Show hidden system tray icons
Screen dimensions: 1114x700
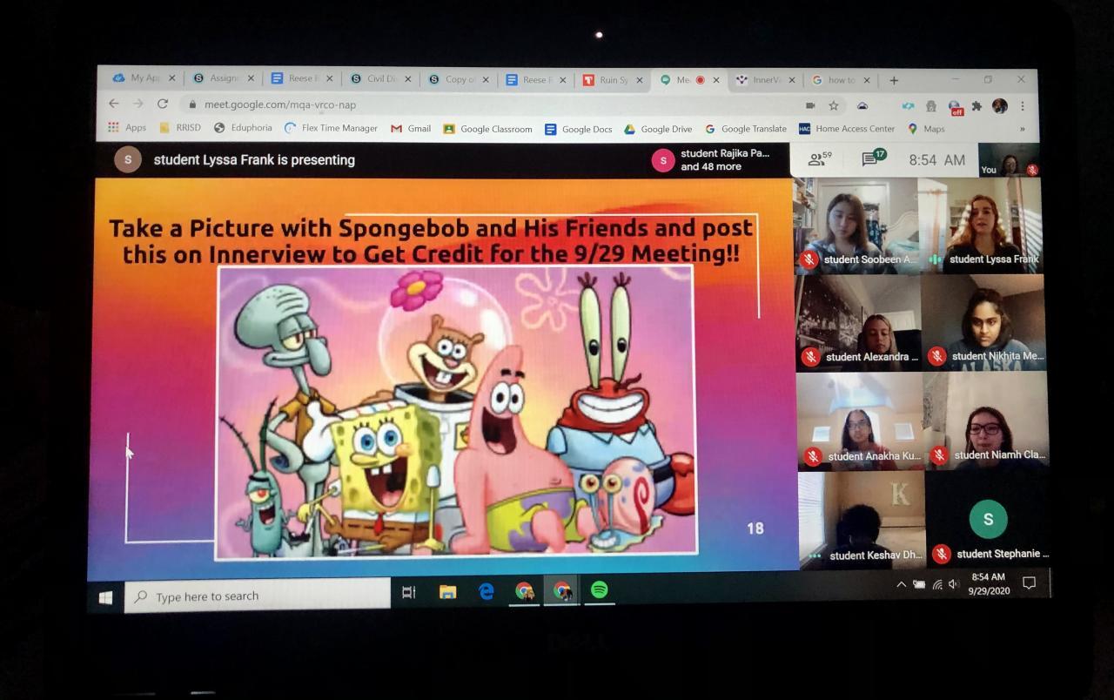[x=901, y=585]
